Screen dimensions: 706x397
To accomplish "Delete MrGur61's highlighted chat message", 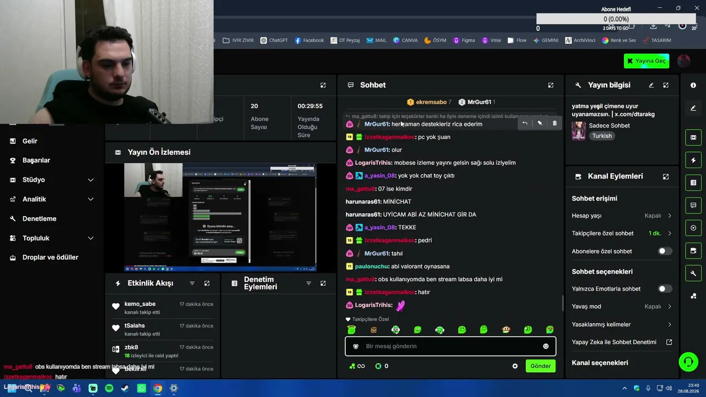I will pyautogui.click(x=554, y=124).
